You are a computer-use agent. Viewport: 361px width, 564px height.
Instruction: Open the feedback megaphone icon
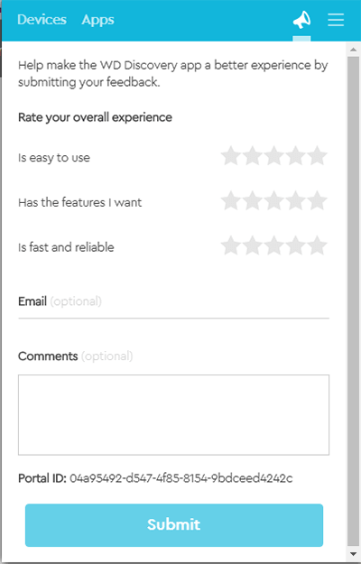coord(301,20)
